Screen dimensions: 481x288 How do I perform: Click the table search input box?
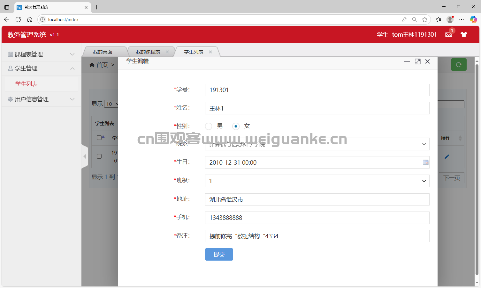coord(451,104)
